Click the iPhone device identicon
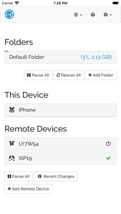The width and height of the screenshot is (121, 214). pyautogui.click(x=12, y=110)
